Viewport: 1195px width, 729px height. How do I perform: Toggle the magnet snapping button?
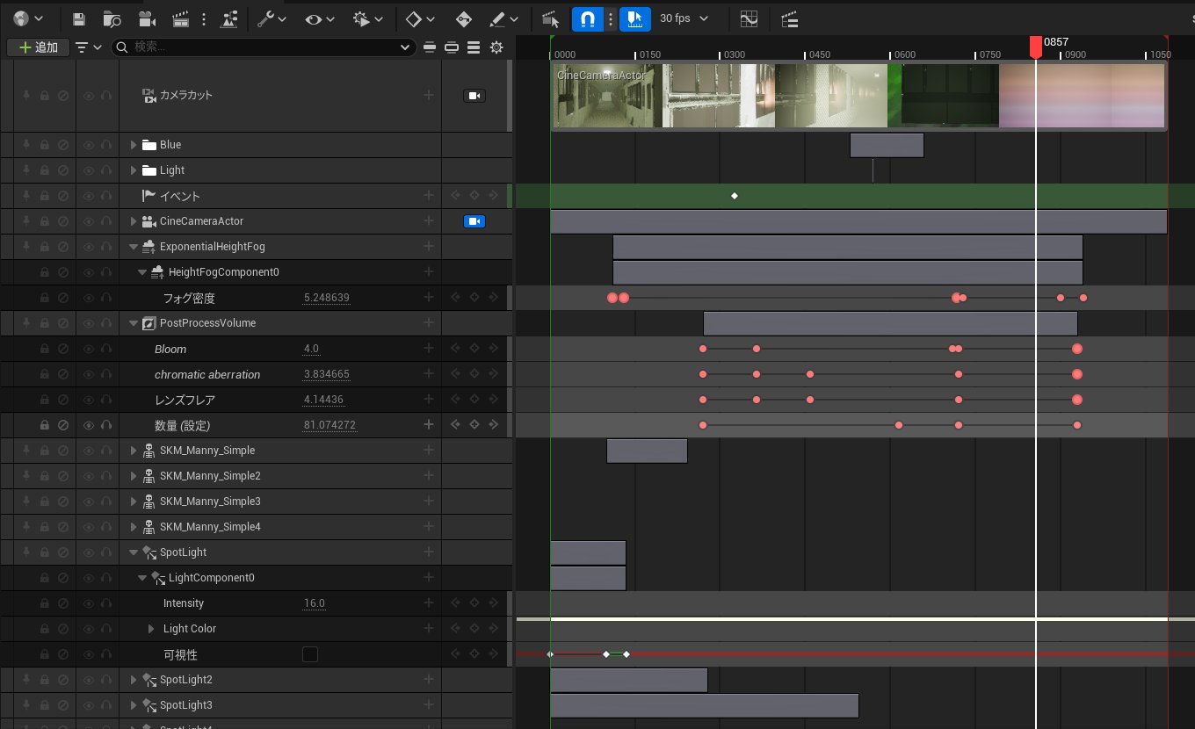click(587, 18)
